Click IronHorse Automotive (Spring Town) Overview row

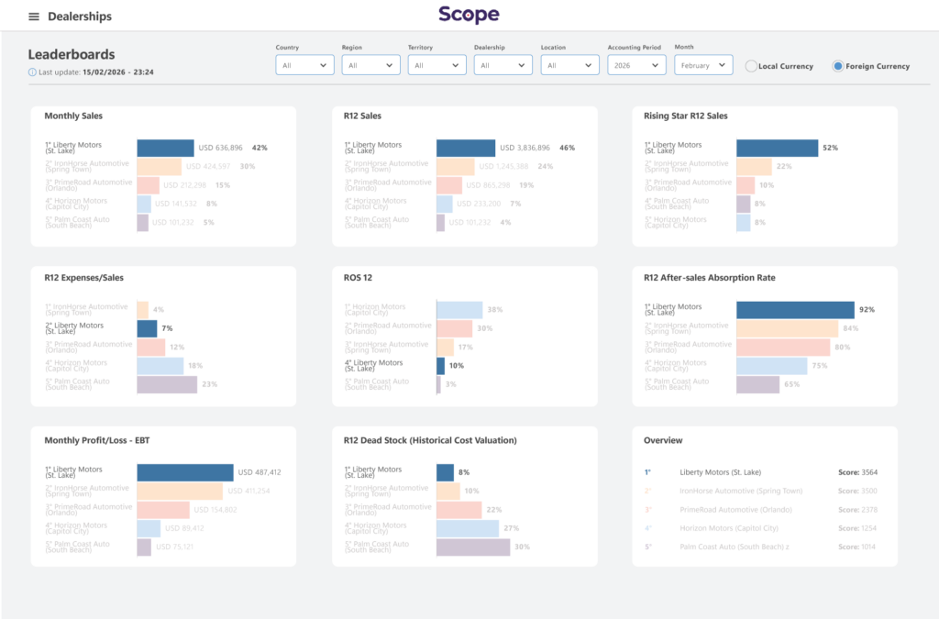pyautogui.click(x=760, y=491)
